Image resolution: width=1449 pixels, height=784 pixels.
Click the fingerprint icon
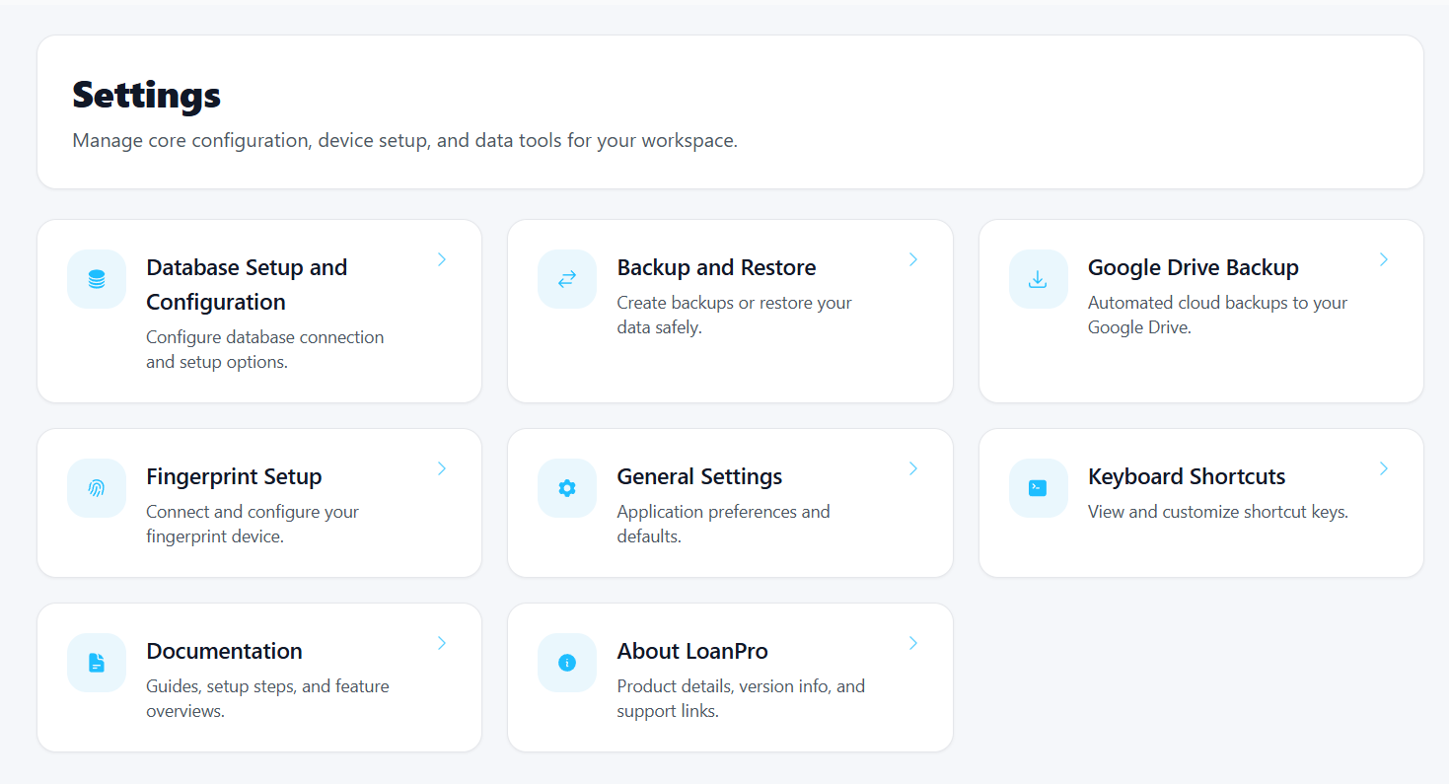pyautogui.click(x=97, y=488)
